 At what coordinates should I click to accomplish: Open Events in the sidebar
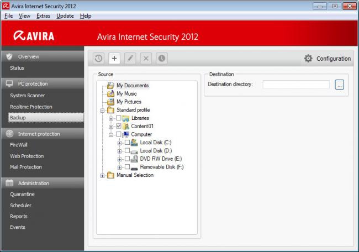[x=18, y=227]
